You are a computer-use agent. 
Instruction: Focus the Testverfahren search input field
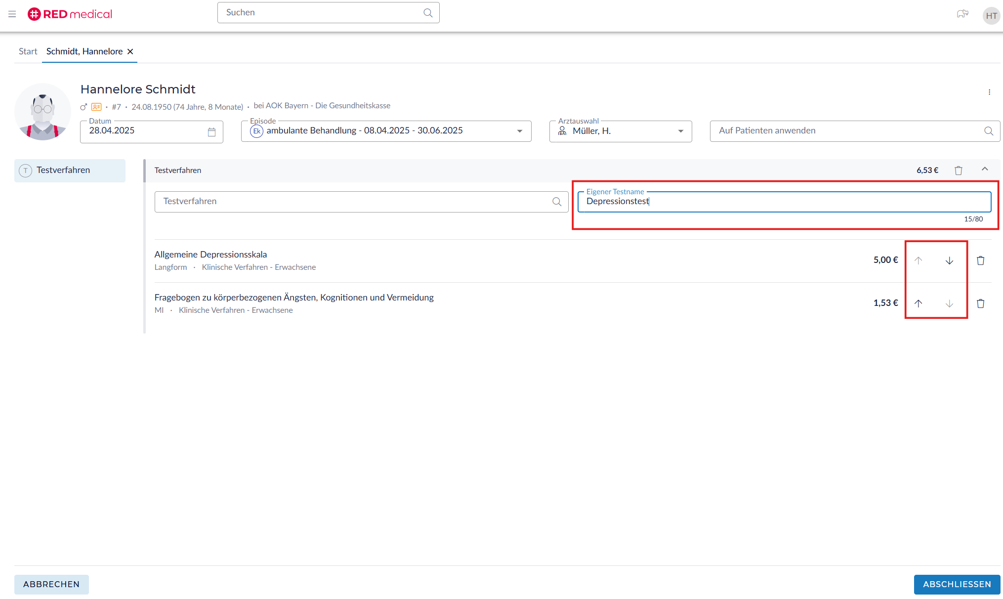click(x=353, y=202)
